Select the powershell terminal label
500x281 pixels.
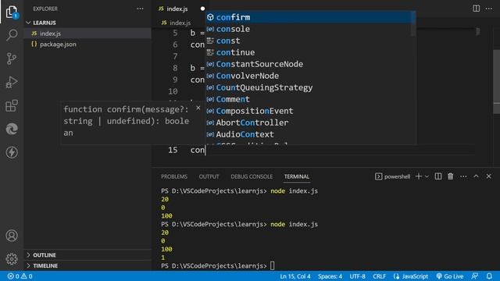pyautogui.click(x=397, y=176)
